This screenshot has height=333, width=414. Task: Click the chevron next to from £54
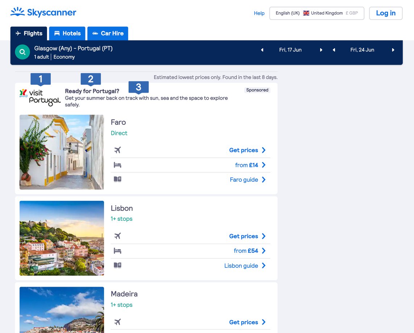pos(264,251)
